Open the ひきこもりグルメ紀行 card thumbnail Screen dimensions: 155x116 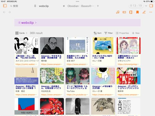(x=103, y=45)
